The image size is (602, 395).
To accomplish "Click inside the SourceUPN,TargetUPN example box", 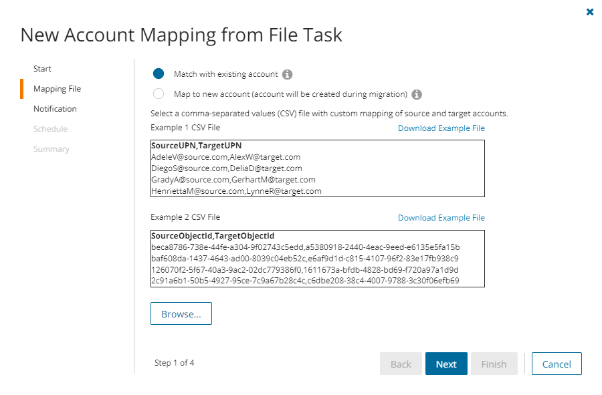I will 318,168.
